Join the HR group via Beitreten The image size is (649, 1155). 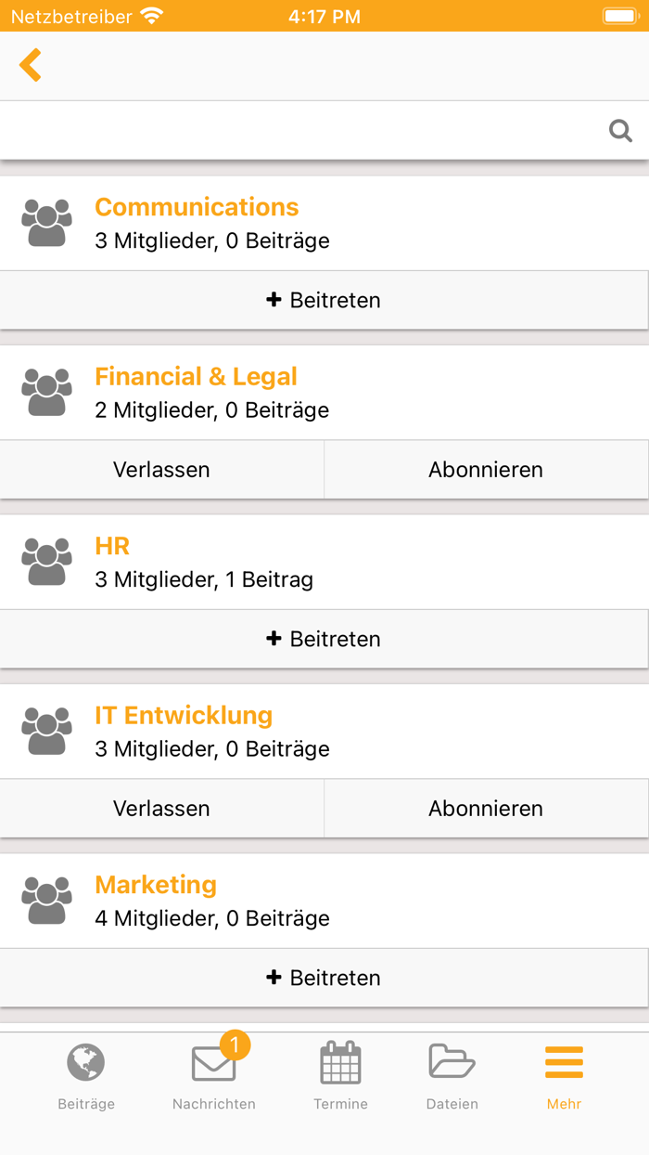click(x=324, y=640)
